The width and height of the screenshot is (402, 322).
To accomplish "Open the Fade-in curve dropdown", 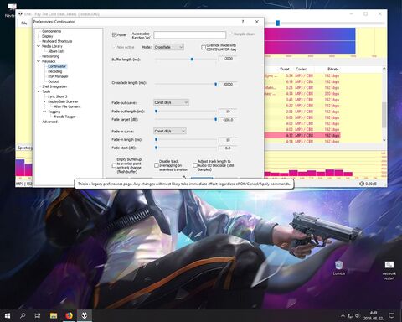I will [170, 131].
